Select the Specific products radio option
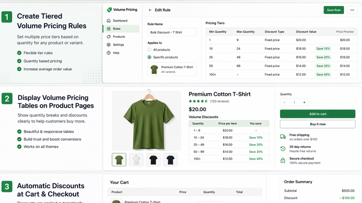362x203 pixels. point(149,57)
